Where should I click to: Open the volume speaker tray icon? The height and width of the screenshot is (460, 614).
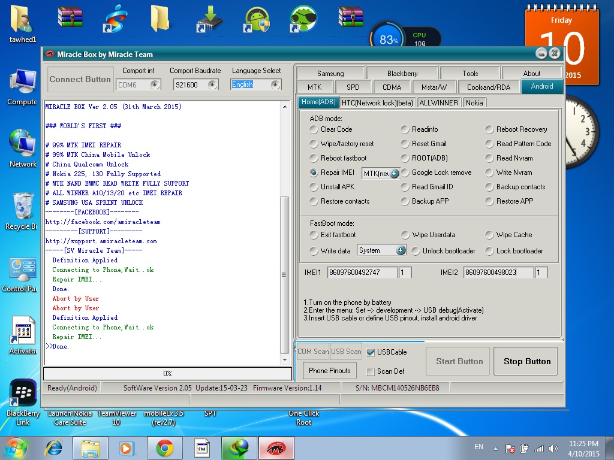[x=553, y=449]
